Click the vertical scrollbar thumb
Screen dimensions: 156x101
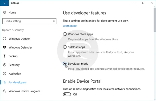click(x=155, y=20)
